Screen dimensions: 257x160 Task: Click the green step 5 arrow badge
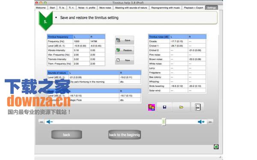point(45,21)
